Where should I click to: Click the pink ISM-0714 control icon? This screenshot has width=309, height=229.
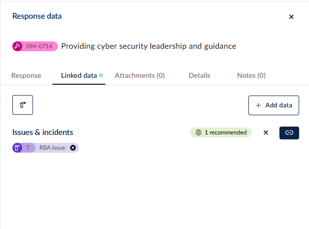pyautogui.click(x=17, y=46)
